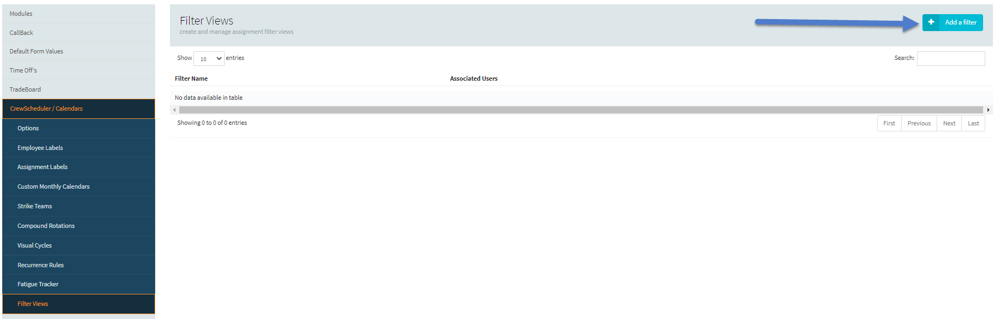Focus the Search input field
This screenshot has height=319, width=994.
pyautogui.click(x=951, y=58)
